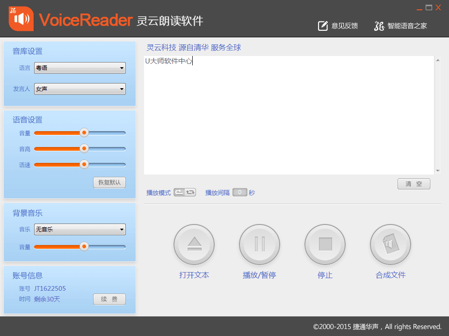Viewport: 449px width, 336px height.
Task: Click the 停止 label
Action: point(325,275)
